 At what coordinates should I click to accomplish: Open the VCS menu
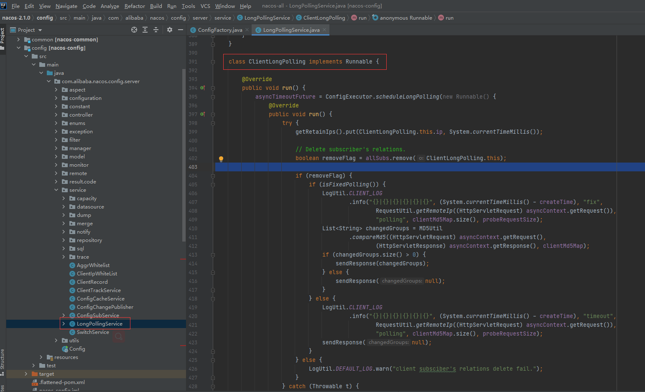(x=205, y=6)
